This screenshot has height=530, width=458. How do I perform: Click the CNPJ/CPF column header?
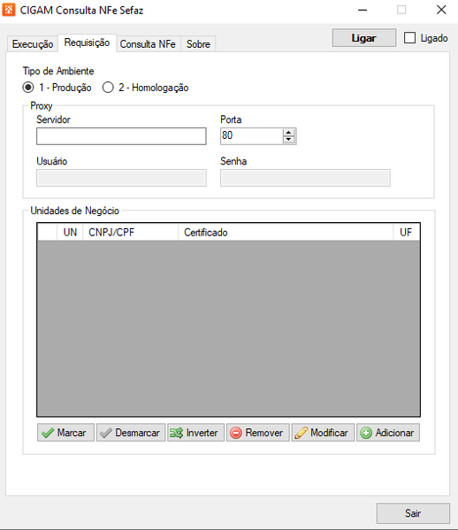click(130, 232)
